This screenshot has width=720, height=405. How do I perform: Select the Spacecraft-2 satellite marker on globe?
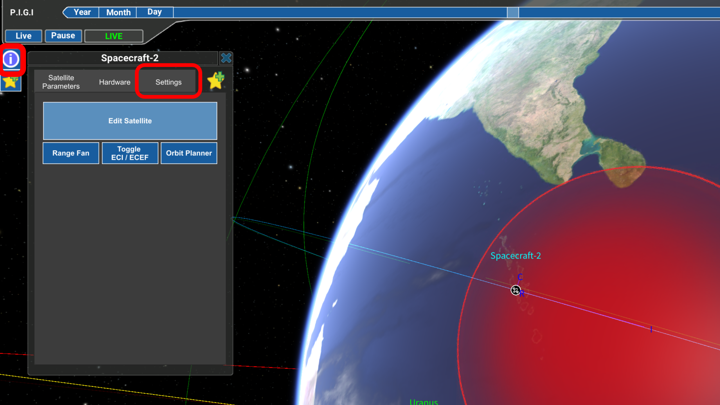point(515,290)
